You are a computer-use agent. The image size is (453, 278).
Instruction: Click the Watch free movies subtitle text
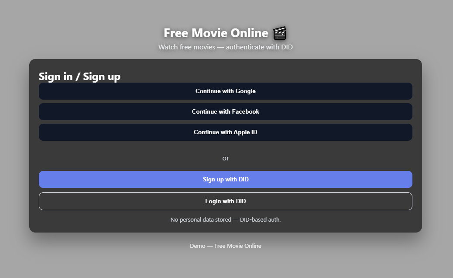point(225,47)
